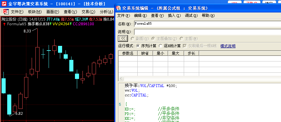This screenshot has width=281, height=122.
Task: Click line number 5 in editor gutter
Action: [120, 104]
